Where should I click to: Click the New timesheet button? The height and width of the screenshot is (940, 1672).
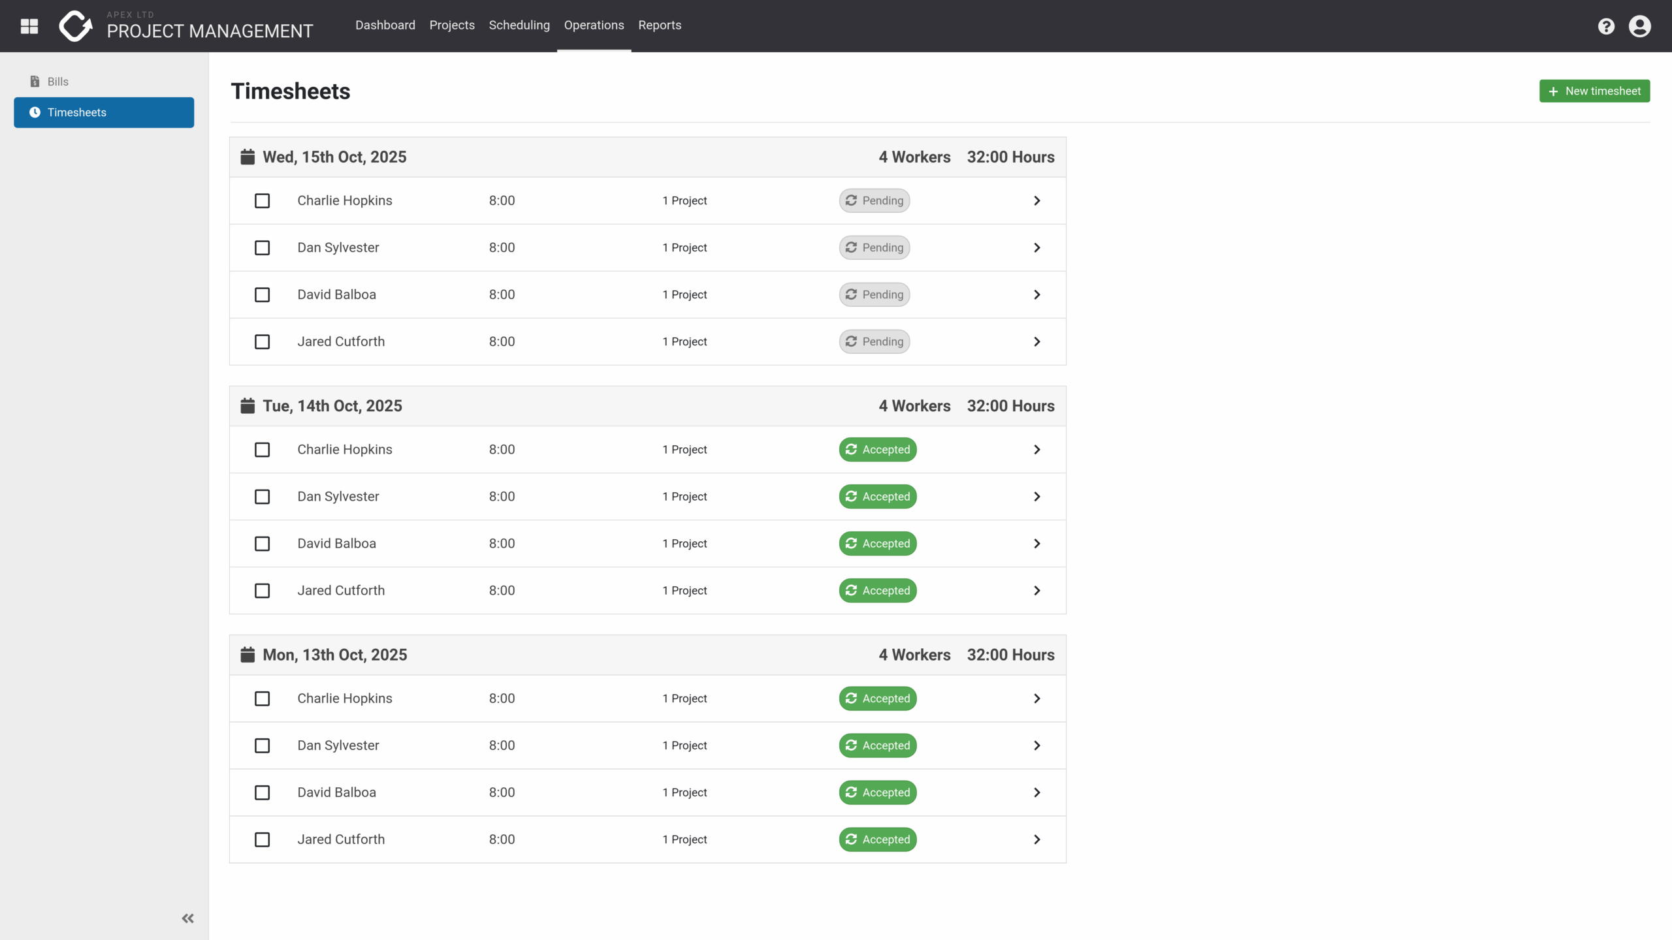[x=1594, y=91]
